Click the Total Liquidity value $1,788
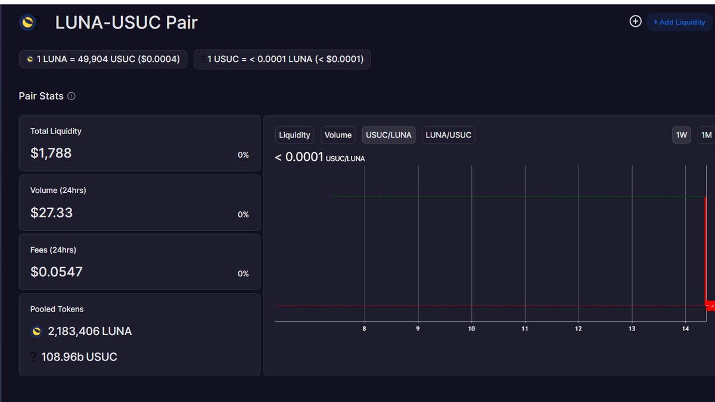This screenshot has width=715, height=402. tap(51, 153)
